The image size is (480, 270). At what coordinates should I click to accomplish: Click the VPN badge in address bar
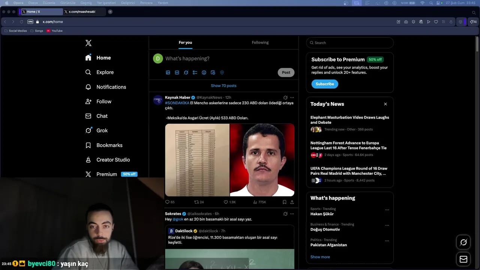pyautogui.click(x=30, y=22)
